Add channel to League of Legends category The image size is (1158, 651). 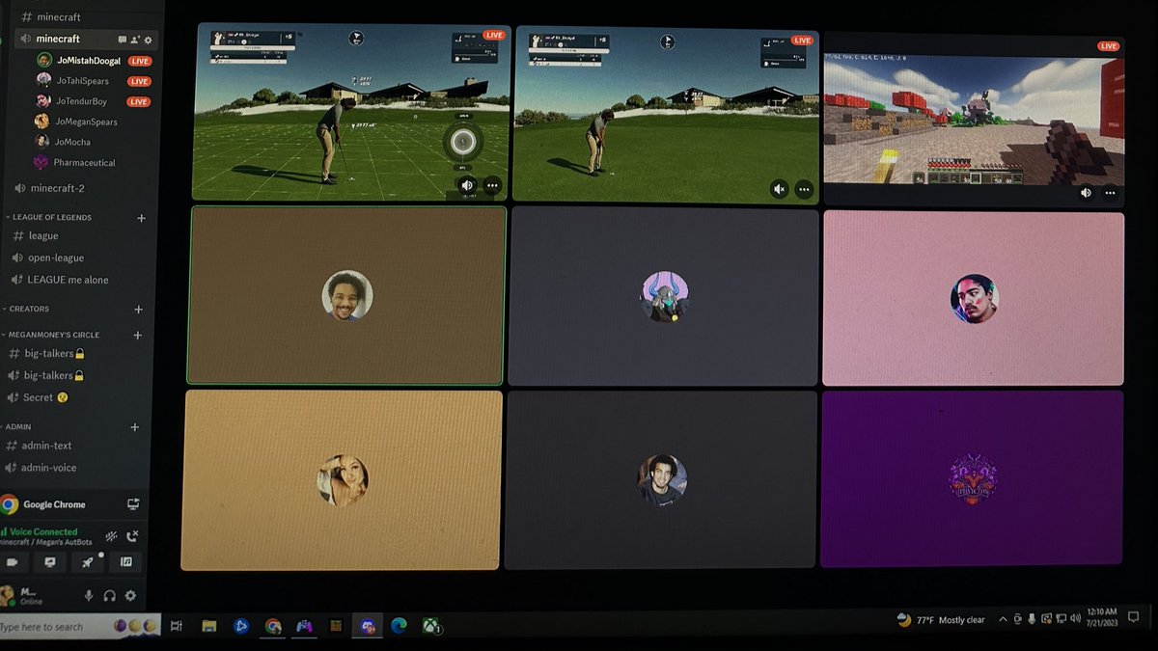tap(141, 218)
